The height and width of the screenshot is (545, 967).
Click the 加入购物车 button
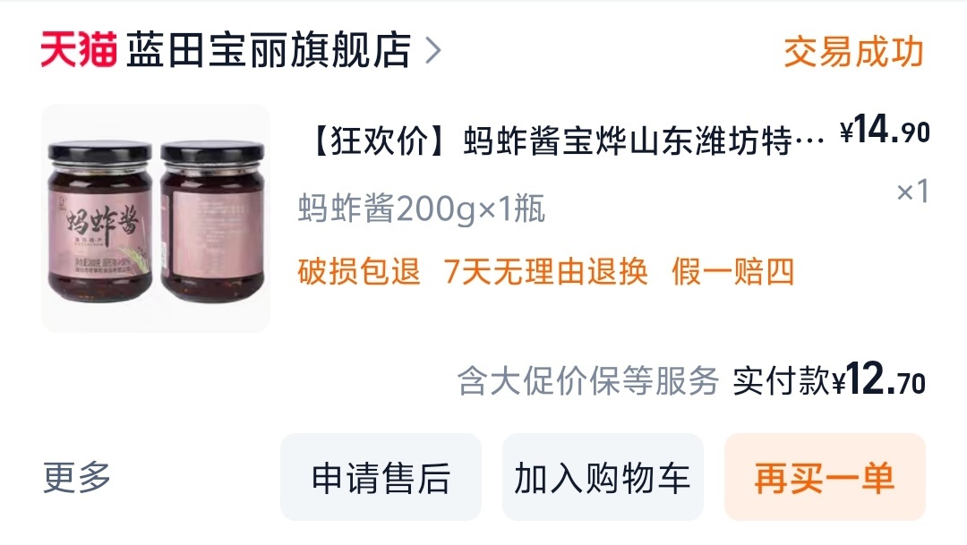click(603, 477)
